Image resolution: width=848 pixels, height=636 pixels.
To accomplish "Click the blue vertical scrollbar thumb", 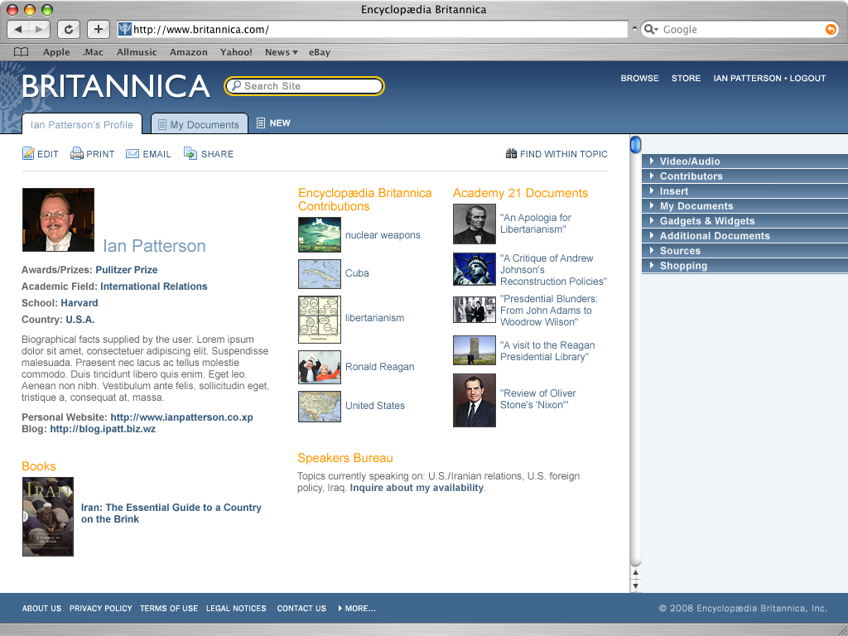I will coord(636,144).
